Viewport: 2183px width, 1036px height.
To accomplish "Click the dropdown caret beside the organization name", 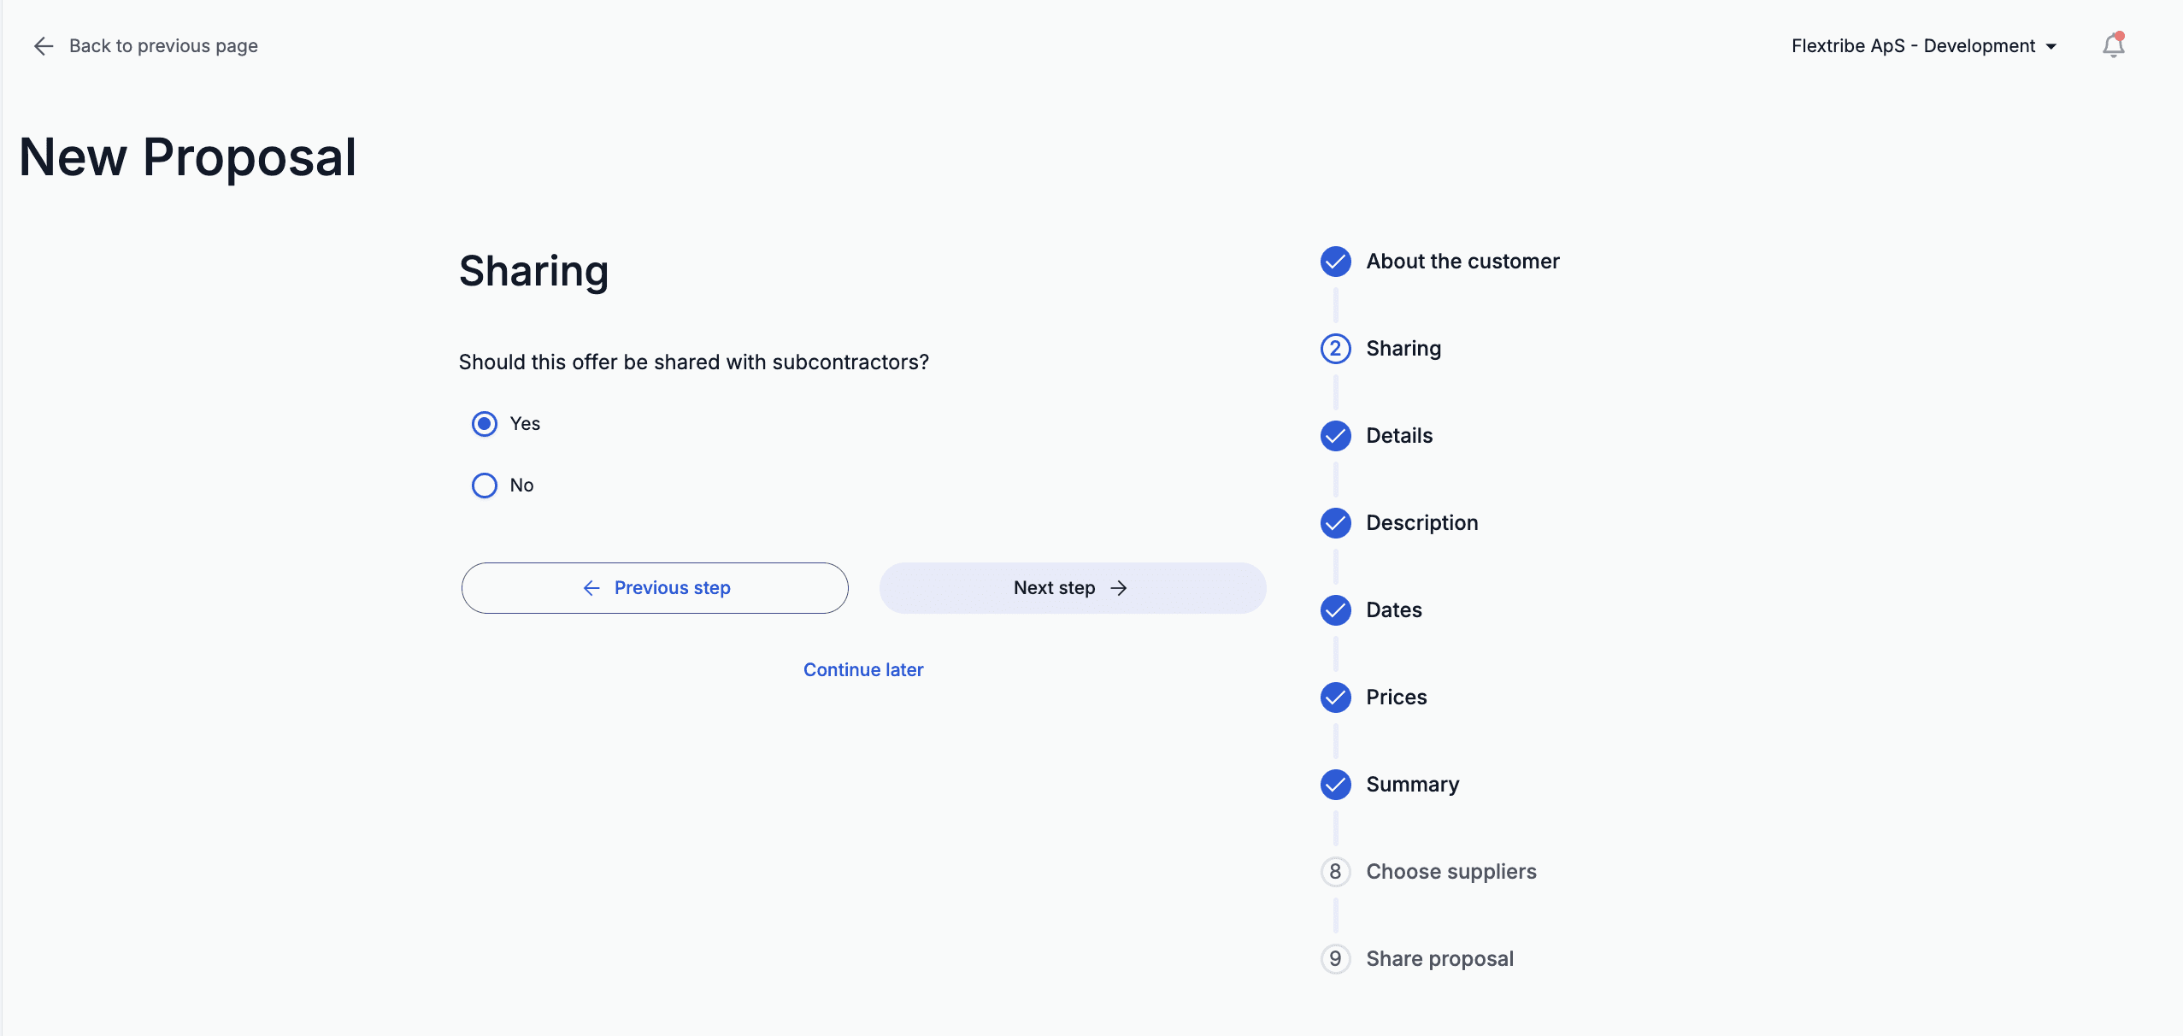I will (x=2051, y=47).
